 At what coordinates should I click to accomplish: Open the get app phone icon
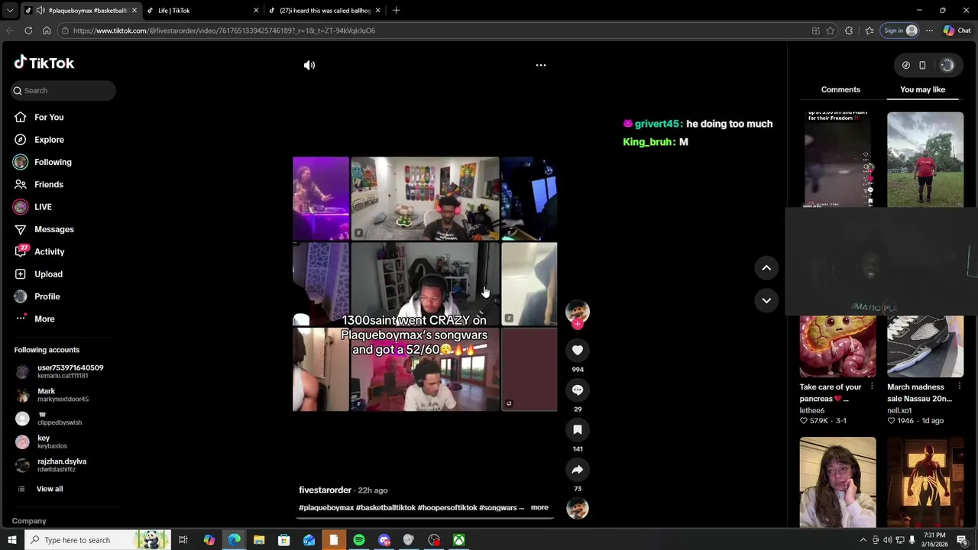point(922,66)
